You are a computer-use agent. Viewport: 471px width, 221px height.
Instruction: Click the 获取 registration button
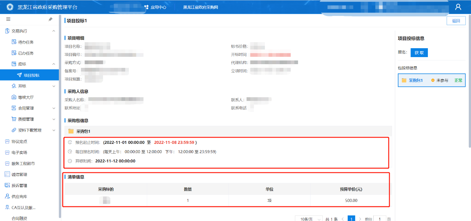(x=419, y=53)
